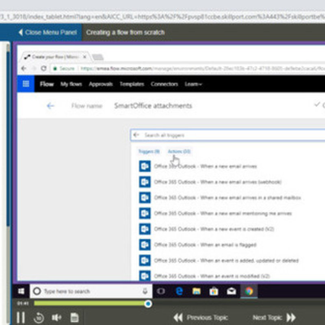Select Outlook icon for event is modified (V2)
This screenshot has width=325, height=325.
[x=145, y=276]
